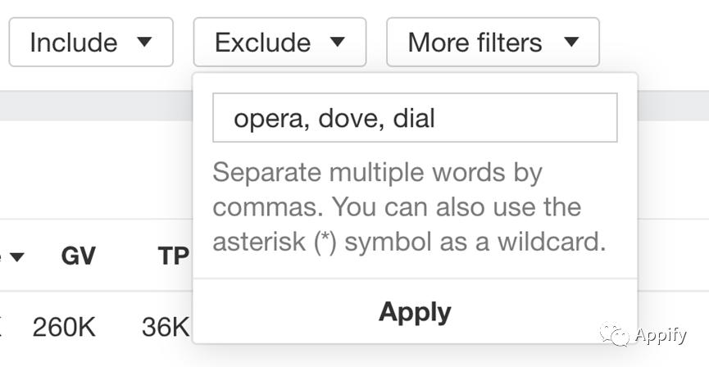Select the 36K value cell
The height and width of the screenshot is (367, 709).
click(x=166, y=328)
